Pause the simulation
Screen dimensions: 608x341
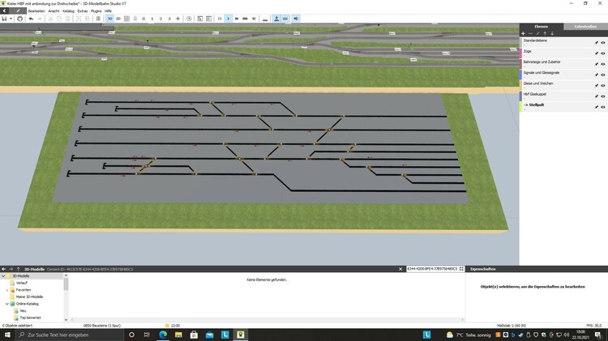click(x=220, y=18)
